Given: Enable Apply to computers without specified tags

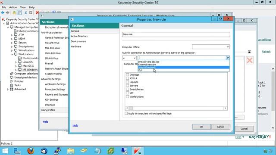Looking at the screenshot, I should tap(126, 114).
